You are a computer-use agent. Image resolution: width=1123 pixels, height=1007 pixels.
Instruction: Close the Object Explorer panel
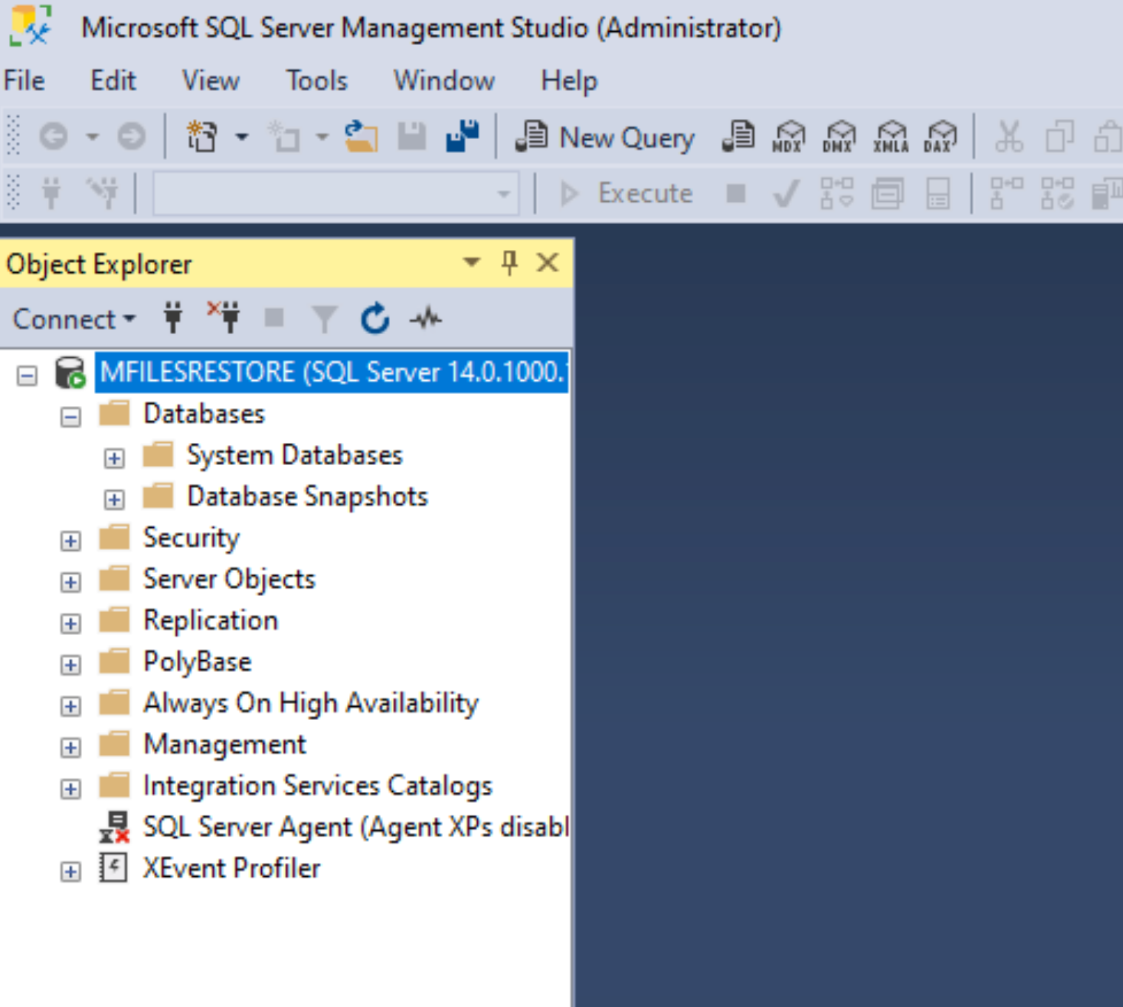(x=547, y=262)
